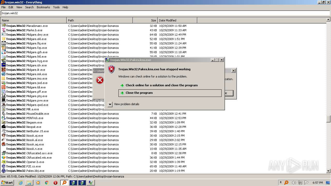Sort results by Size column header
331x186 pixels.
(x=145, y=20)
